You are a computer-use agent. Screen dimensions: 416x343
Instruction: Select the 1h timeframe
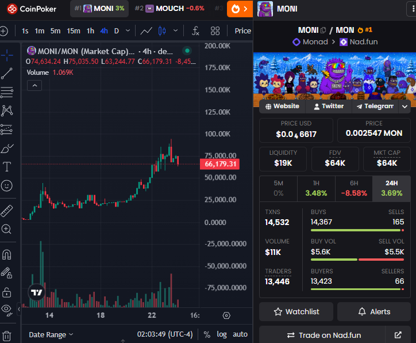(90, 31)
